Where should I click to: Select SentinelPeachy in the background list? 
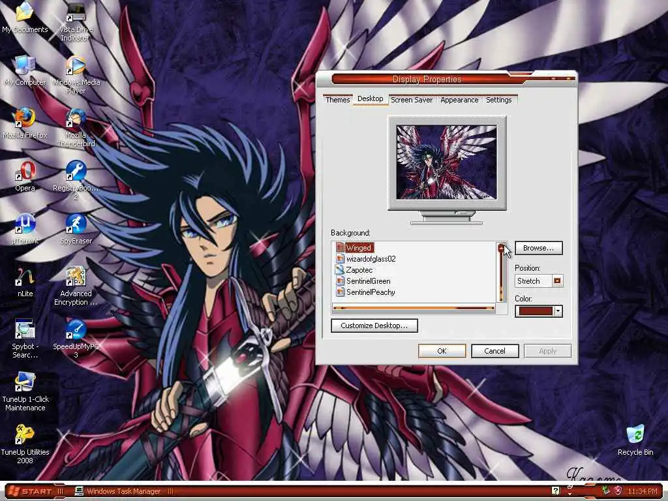(365, 292)
